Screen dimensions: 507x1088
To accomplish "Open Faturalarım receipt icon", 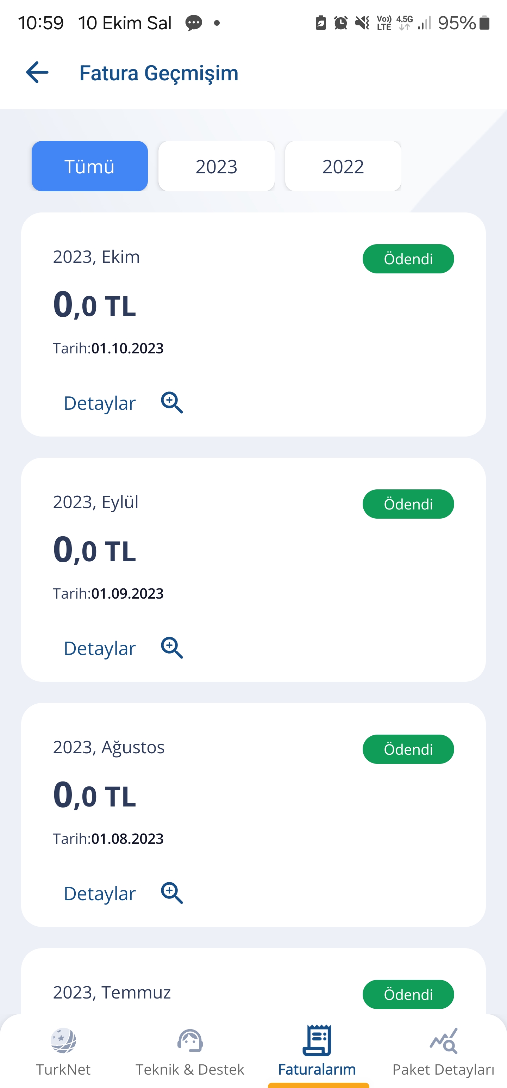I will pyautogui.click(x=317, y=1040).
